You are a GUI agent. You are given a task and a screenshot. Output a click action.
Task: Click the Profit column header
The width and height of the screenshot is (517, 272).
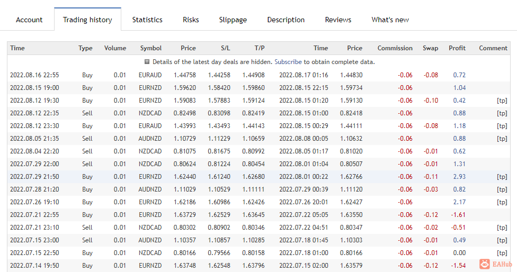click(457, 48)
